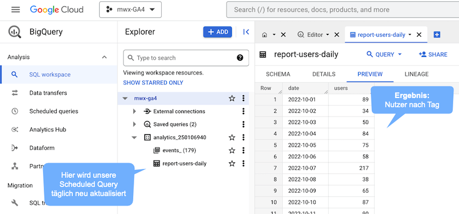Click SHOW STARRED ONLY link

[x=153, y=83]
